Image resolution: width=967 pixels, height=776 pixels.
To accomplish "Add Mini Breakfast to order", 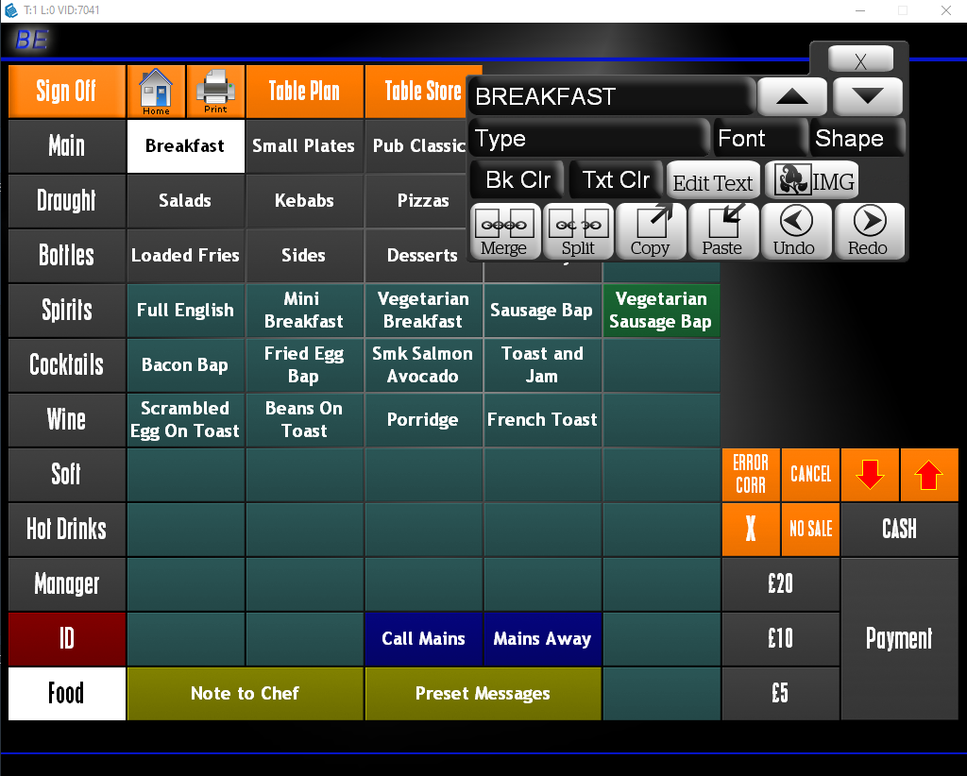I will pyautogui.click(x=304, y=310).
